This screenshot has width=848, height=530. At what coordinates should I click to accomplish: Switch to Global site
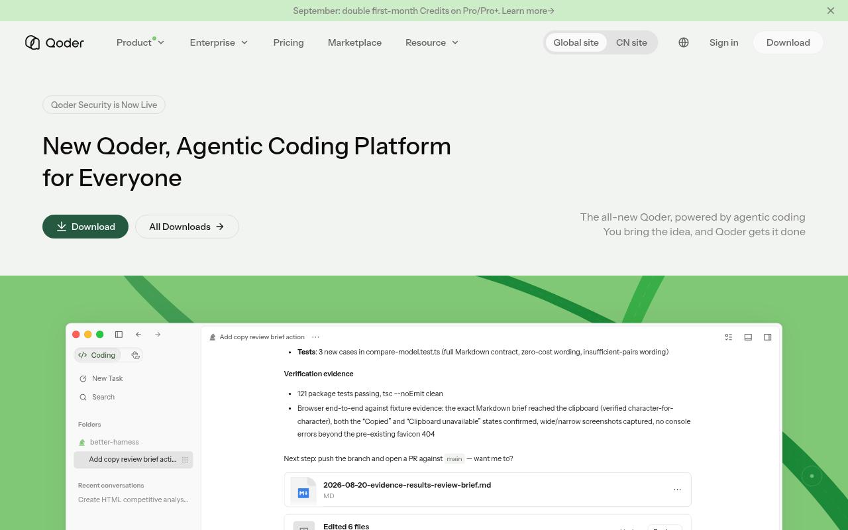point(576,42)
